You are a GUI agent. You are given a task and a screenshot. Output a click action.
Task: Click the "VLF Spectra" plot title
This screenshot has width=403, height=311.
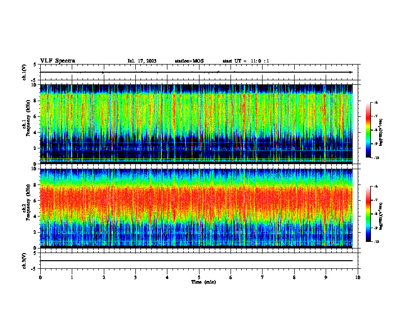[x=57, y=61]
